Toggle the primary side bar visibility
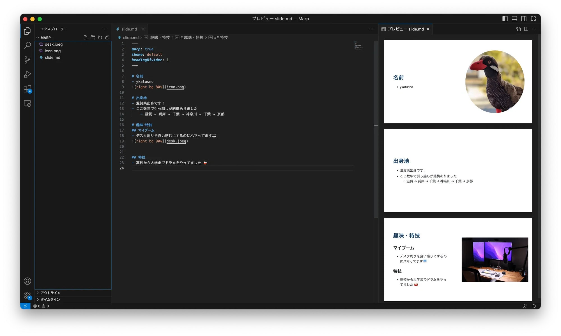Screen dimensions: 561x336 point(505,19)
